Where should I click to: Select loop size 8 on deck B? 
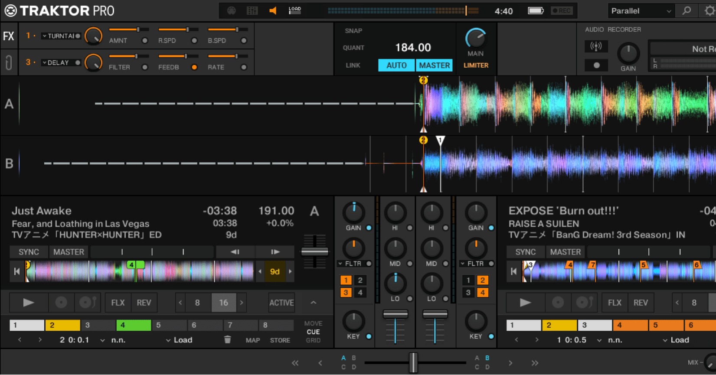(694, 303)
